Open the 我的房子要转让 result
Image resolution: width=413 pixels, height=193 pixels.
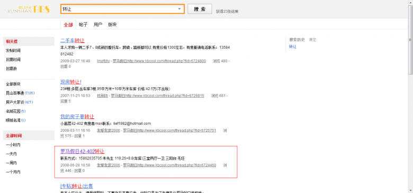(x=77, y=116)
